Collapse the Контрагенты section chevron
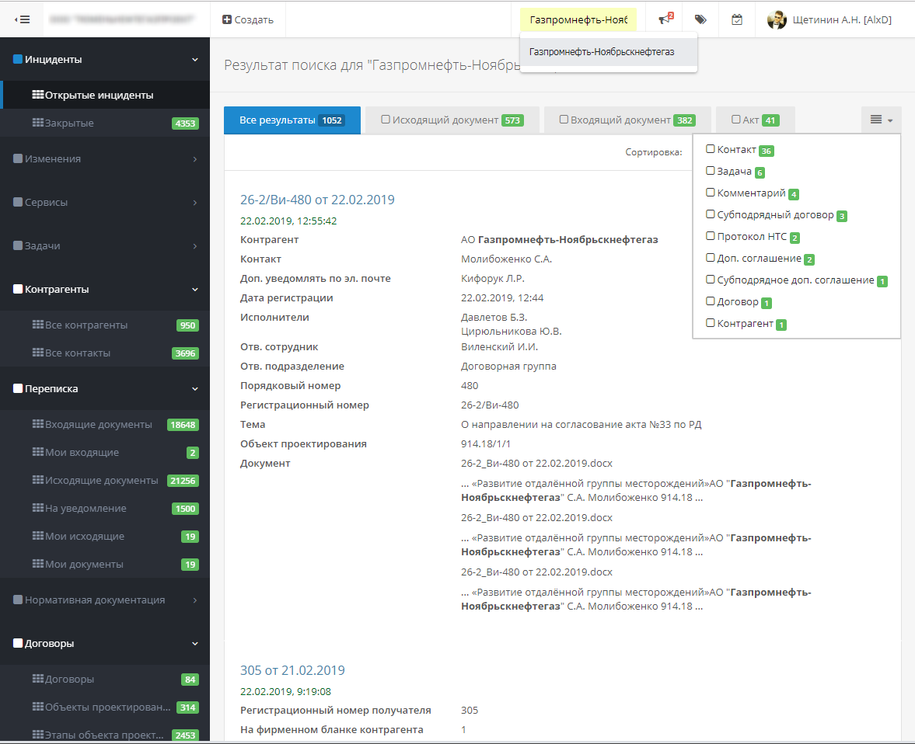Viewport: 915px width, 744px height. 195,289
